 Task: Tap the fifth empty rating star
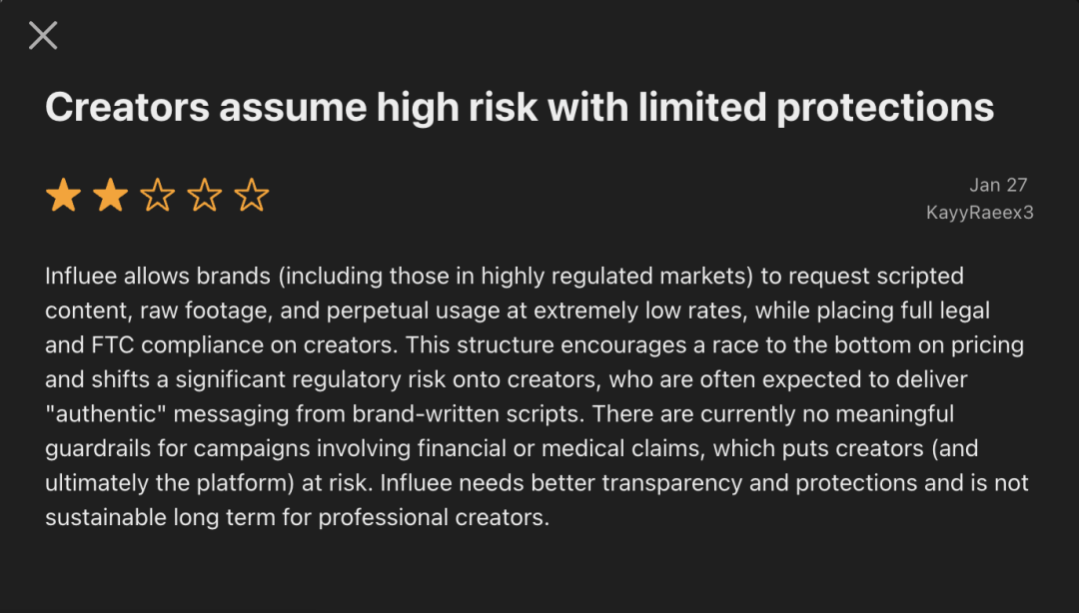[x=251, y=196]
